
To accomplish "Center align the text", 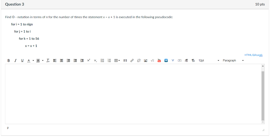I will (x=61, y=61).
